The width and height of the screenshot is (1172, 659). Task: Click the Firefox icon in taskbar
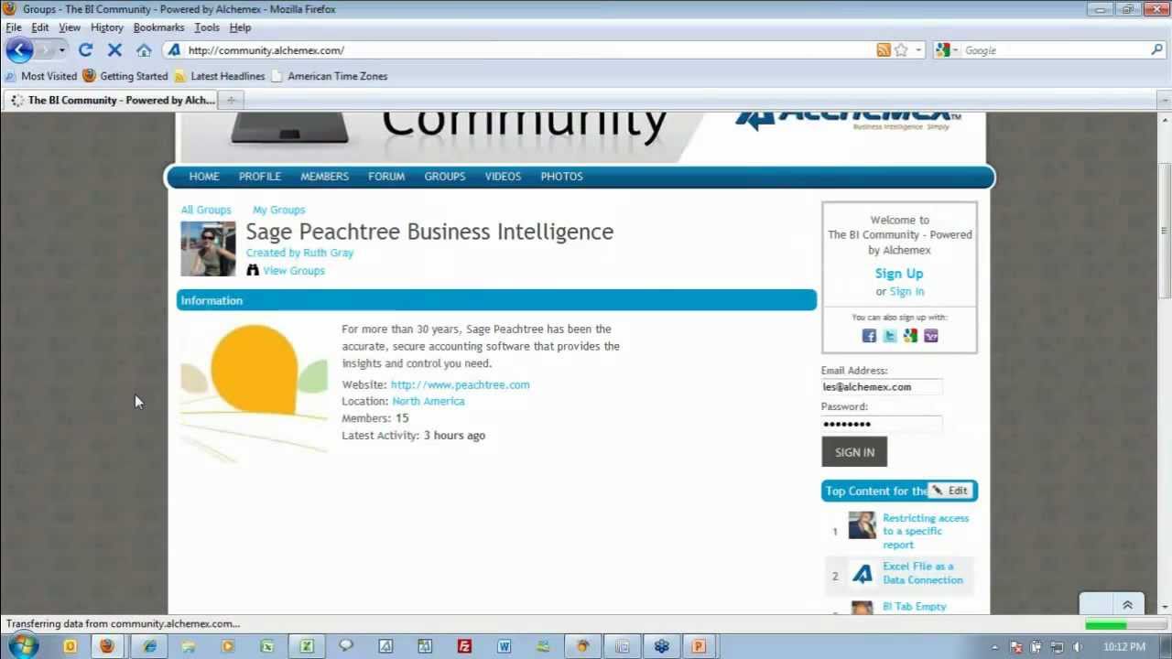(107, 646)
